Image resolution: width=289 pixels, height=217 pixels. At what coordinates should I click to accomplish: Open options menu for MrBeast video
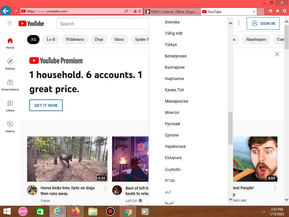[x=275, y=188]
